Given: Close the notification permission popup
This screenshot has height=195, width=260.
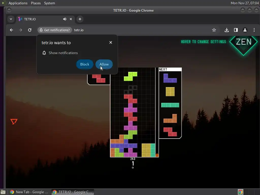Looking at the screenshot, I should tap(111, 42).
